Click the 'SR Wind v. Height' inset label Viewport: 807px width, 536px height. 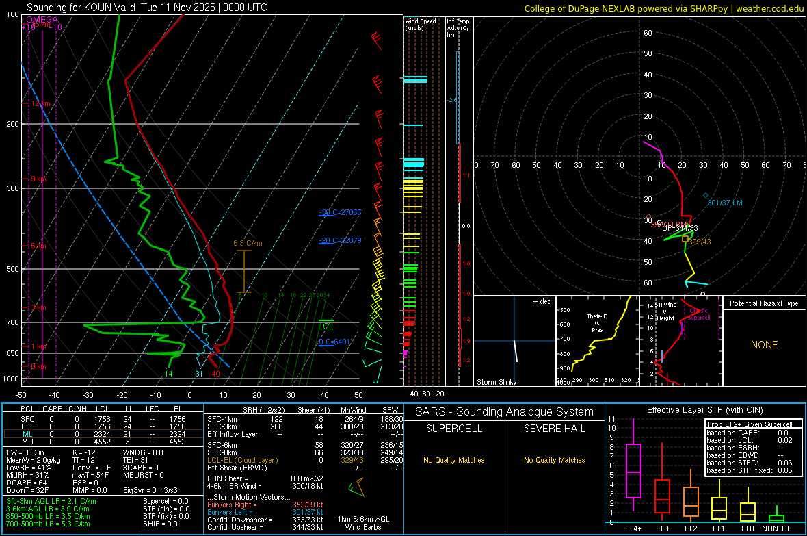[666, 311]
